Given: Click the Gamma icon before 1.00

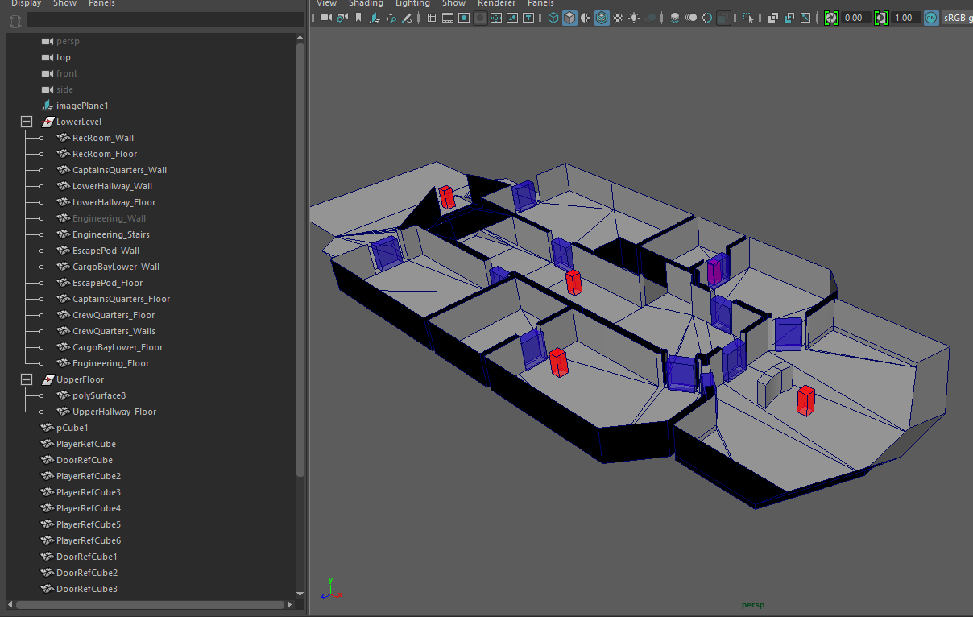Looking at the screenshot, I should [882, 18].
